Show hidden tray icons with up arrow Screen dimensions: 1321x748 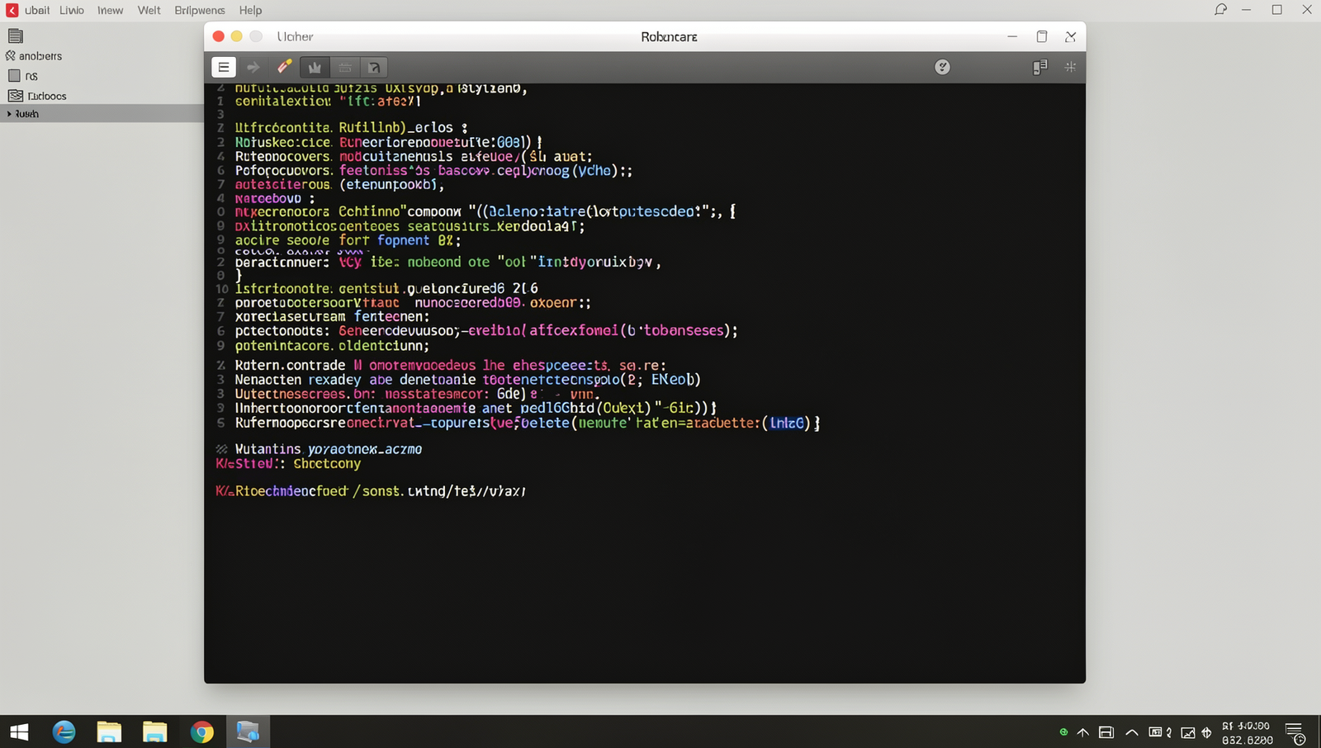pos(1083,732)
